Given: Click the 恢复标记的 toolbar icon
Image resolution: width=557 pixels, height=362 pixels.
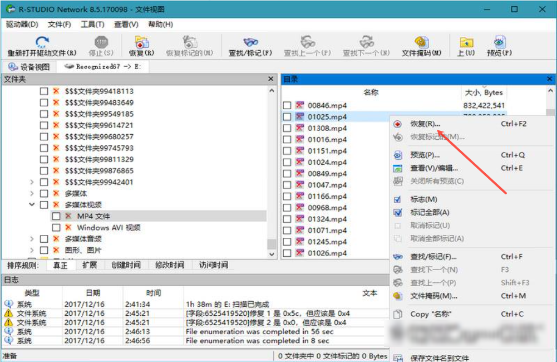Looking at the screenshot, I should 190,42.
